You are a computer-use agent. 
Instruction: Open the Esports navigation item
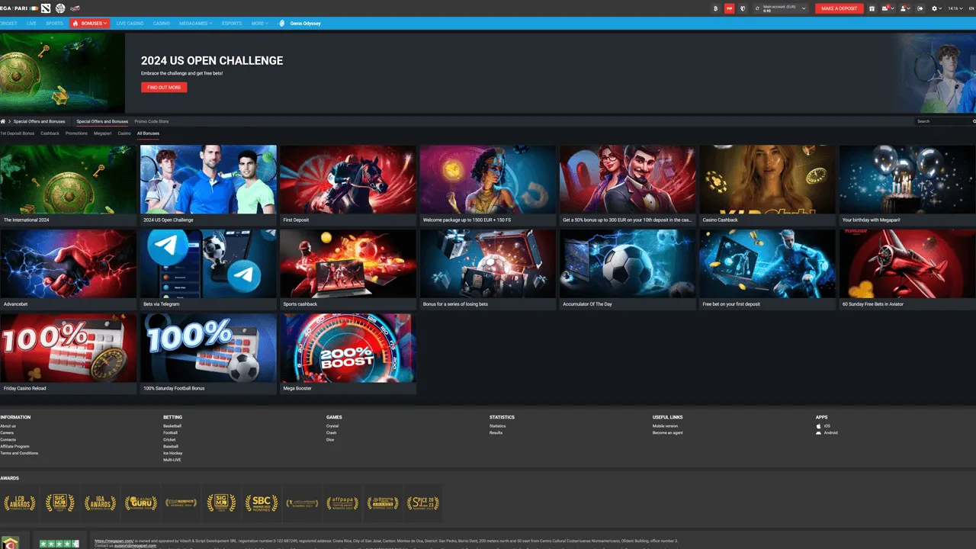click(x=232, y=24)
